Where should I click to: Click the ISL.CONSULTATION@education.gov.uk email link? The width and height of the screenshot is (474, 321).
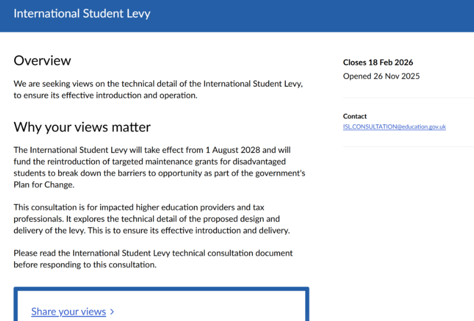(x=394, y=127)
